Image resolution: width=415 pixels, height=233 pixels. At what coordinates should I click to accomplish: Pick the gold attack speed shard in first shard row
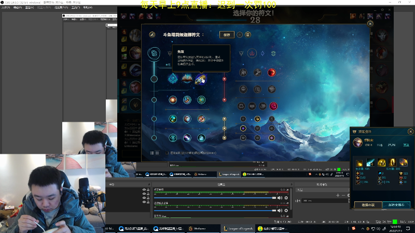click(257, 119)
